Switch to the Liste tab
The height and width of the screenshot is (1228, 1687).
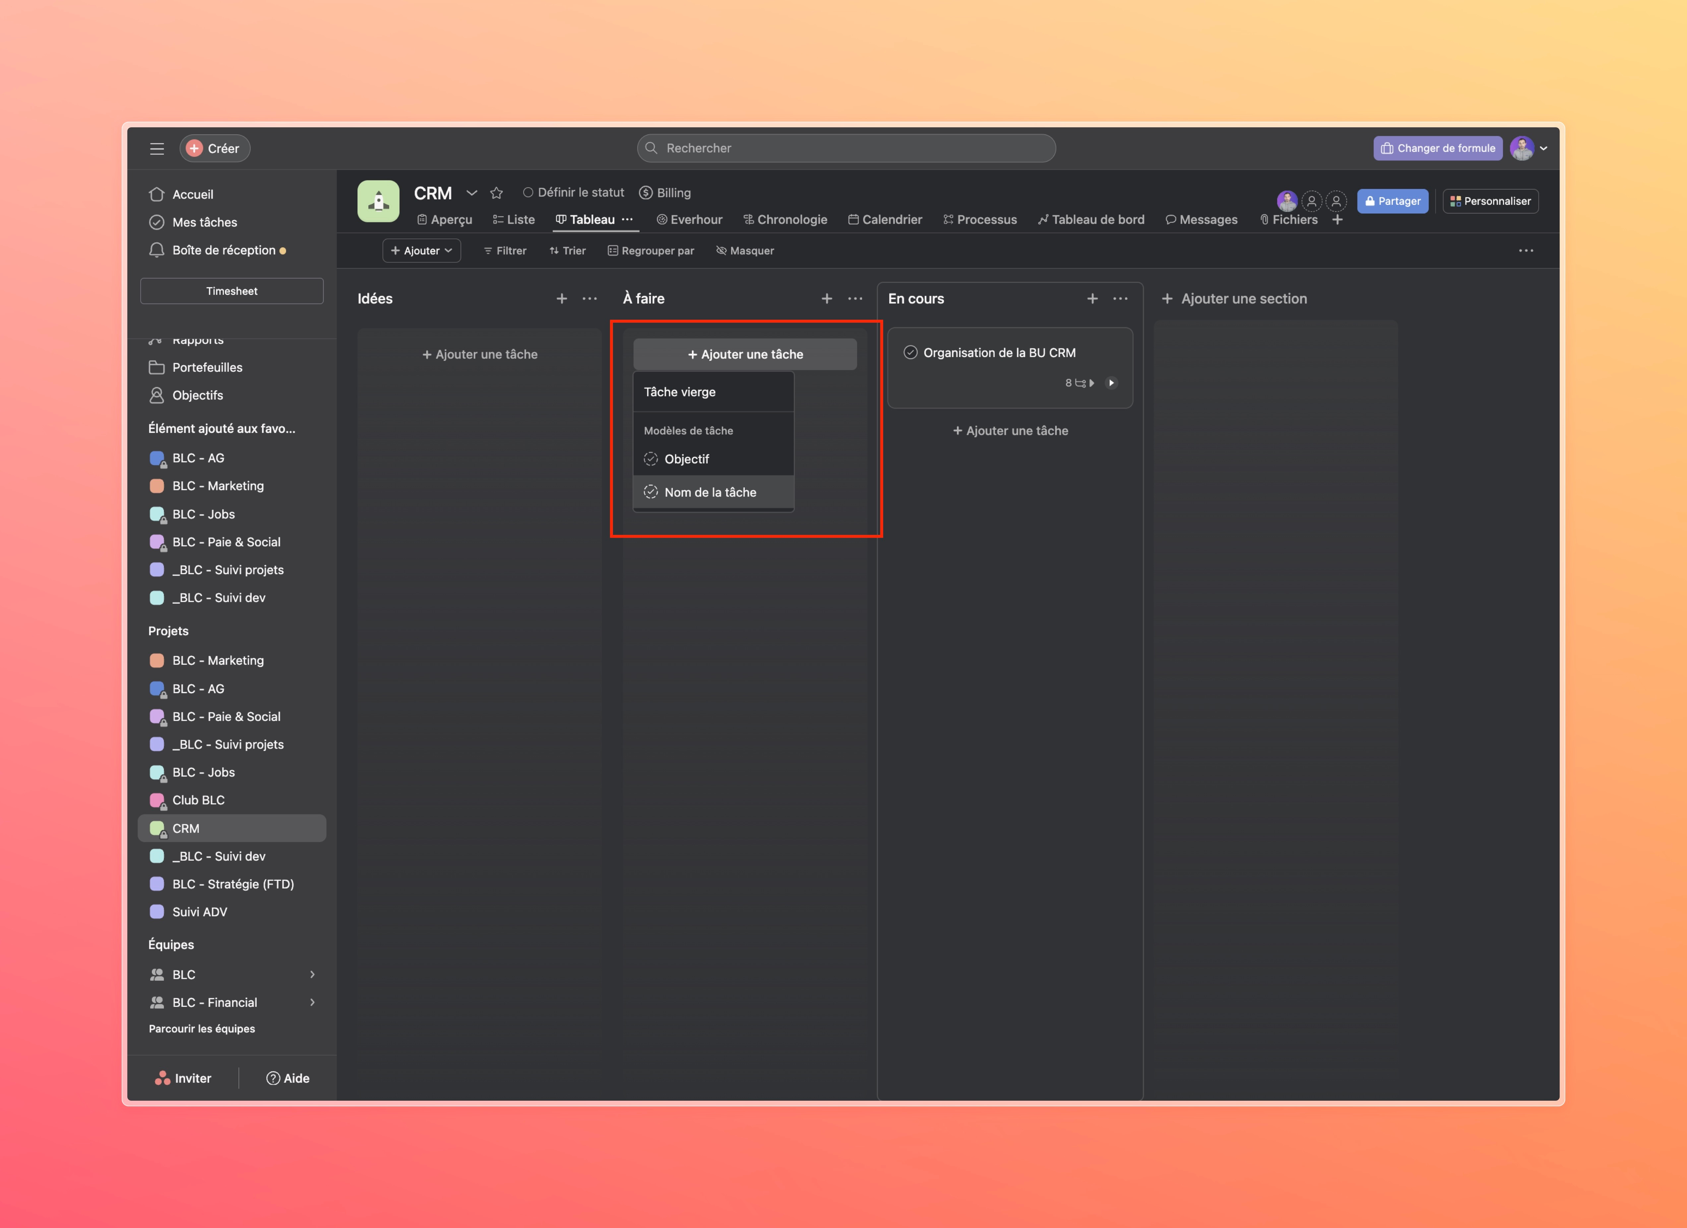coord(513,219)
